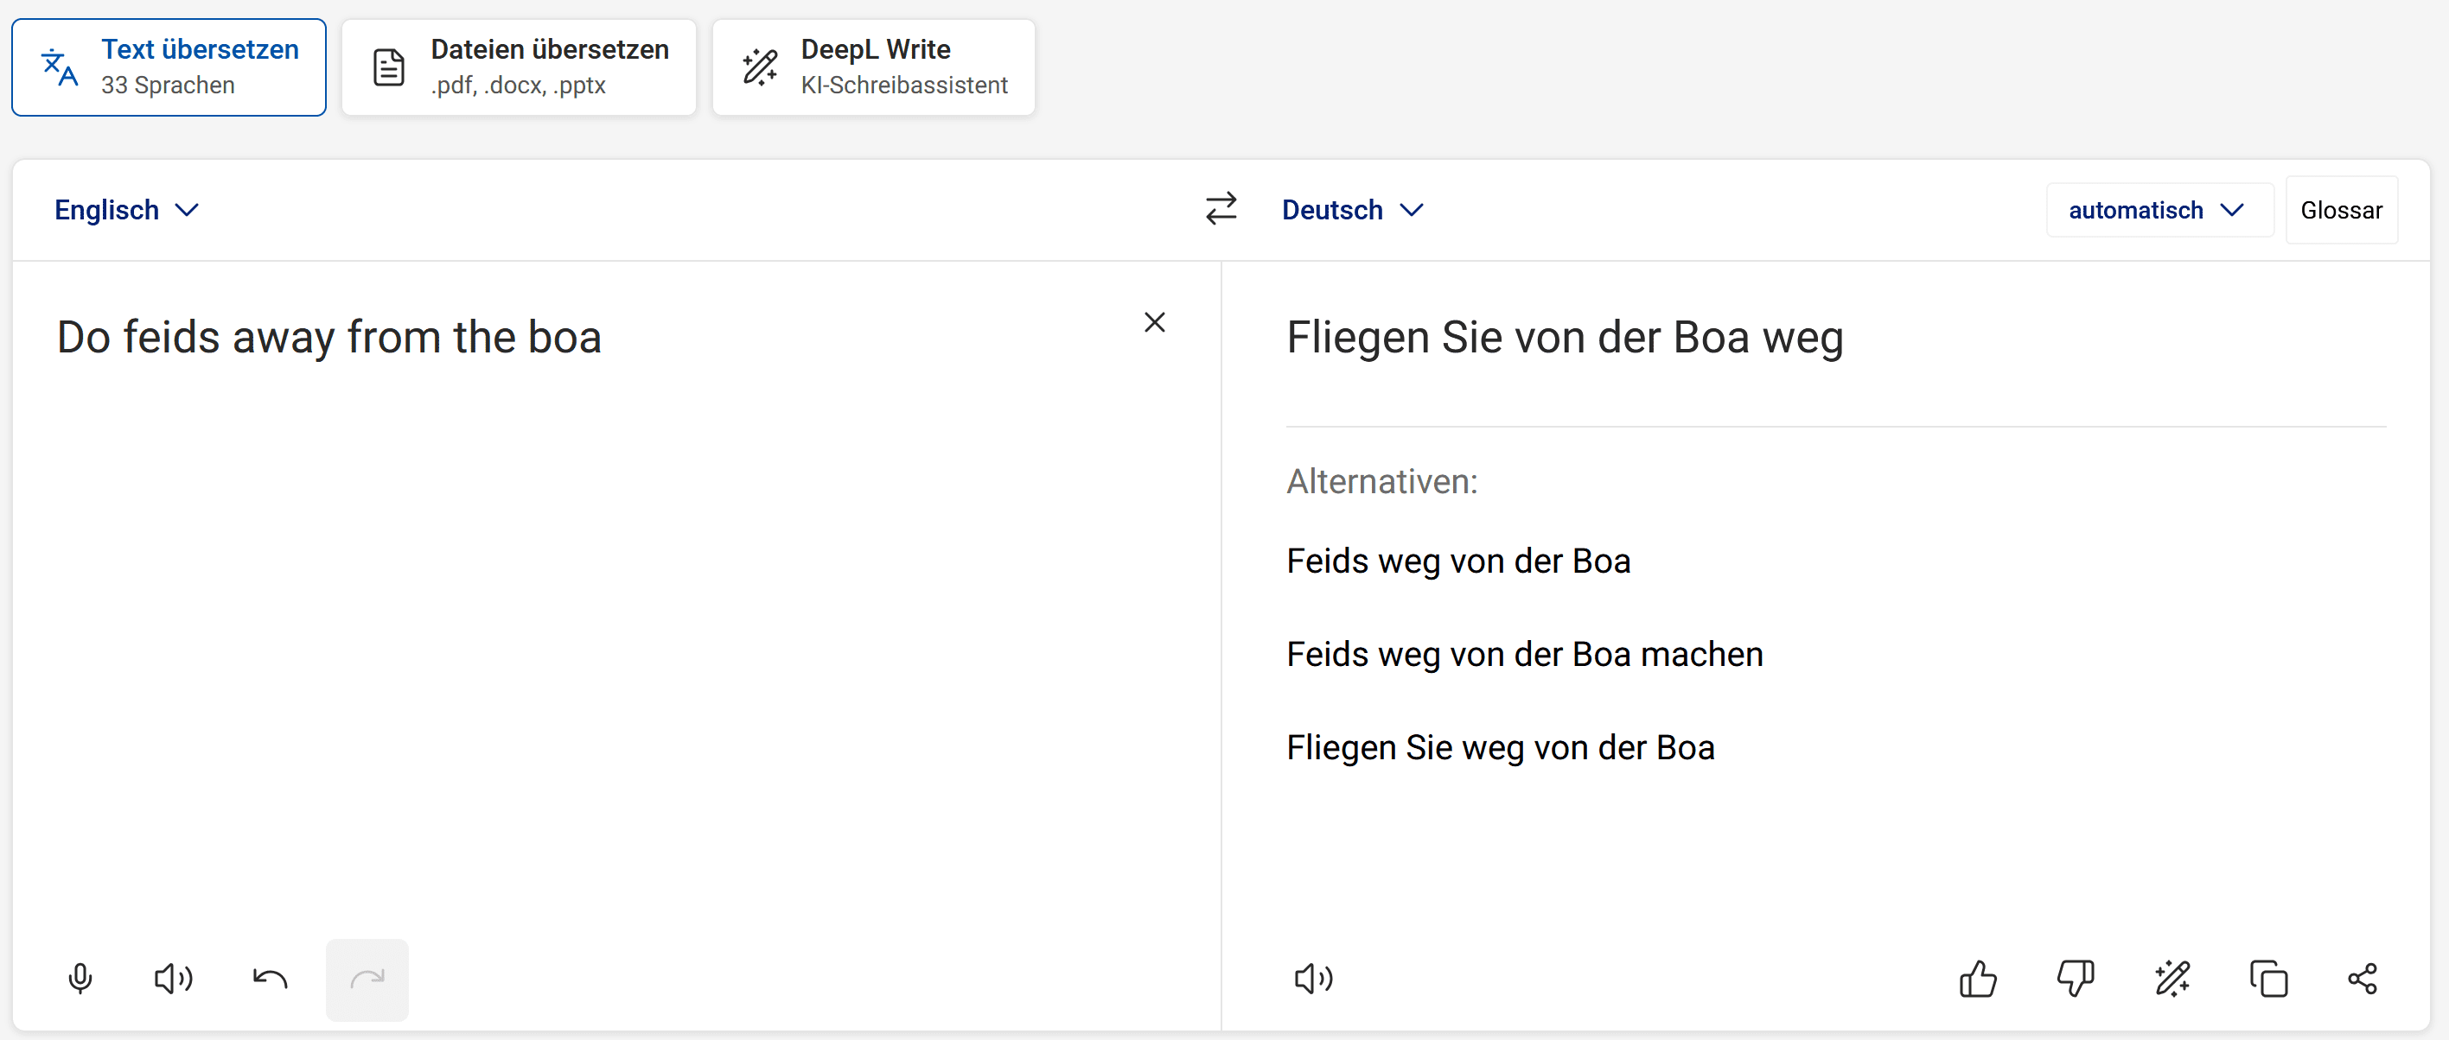Improve translation with magic wand icon
The image size is (2449, 1040).
(2172, 979)
